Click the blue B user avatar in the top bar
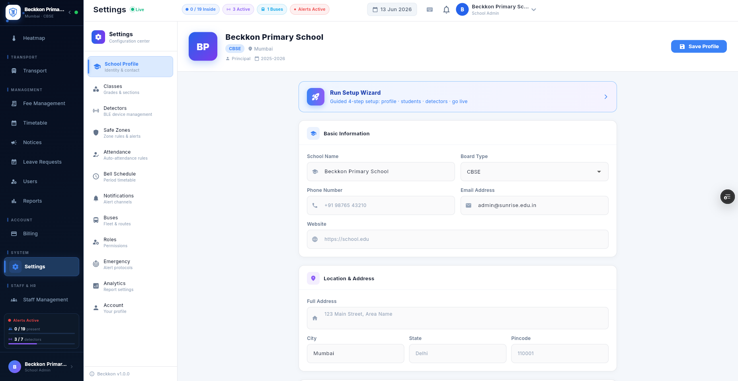The image size is (738, 381). 462,10
